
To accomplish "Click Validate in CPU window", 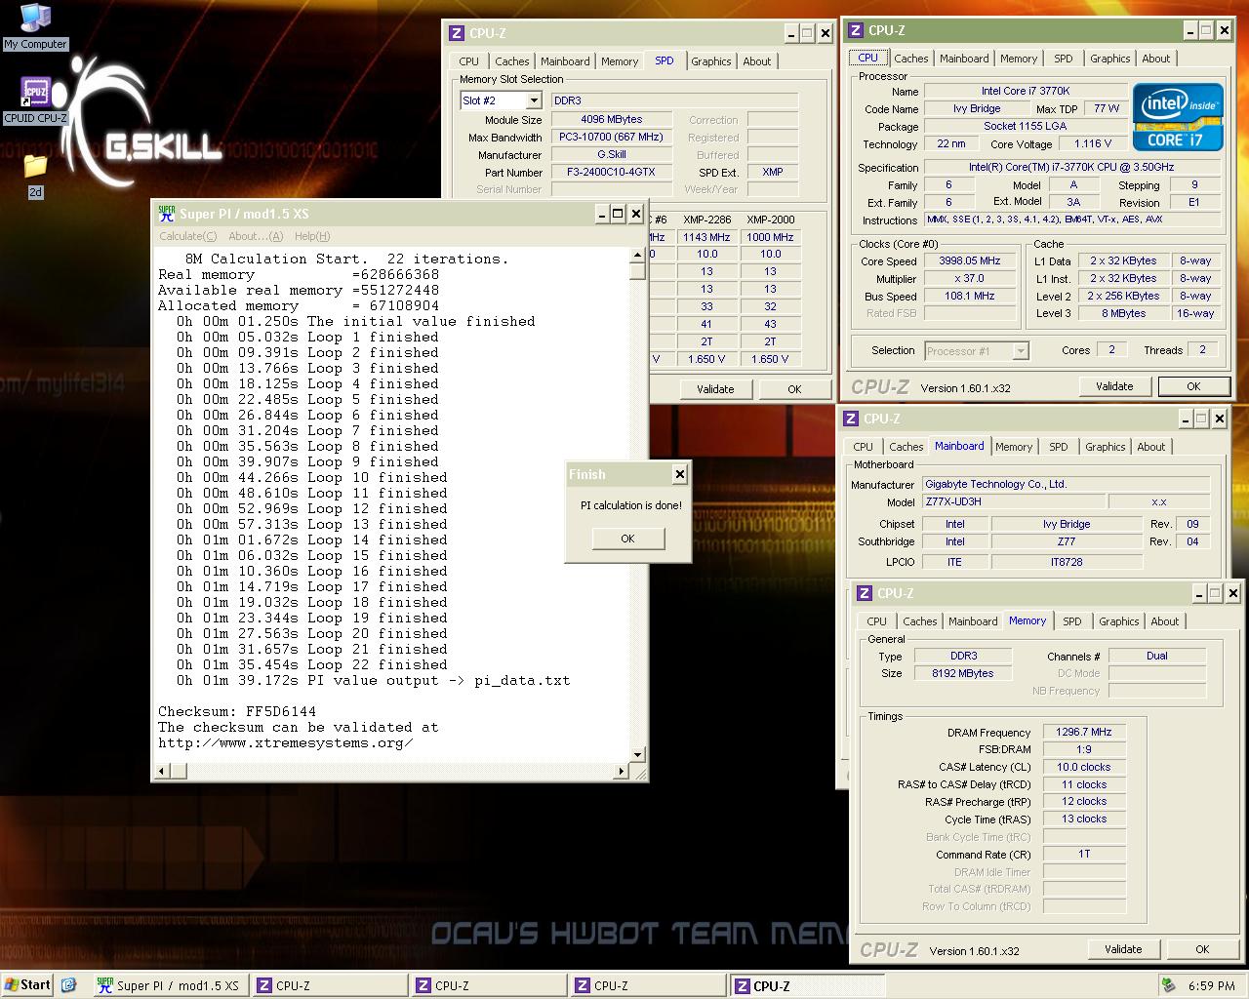I will point(1114,386).
